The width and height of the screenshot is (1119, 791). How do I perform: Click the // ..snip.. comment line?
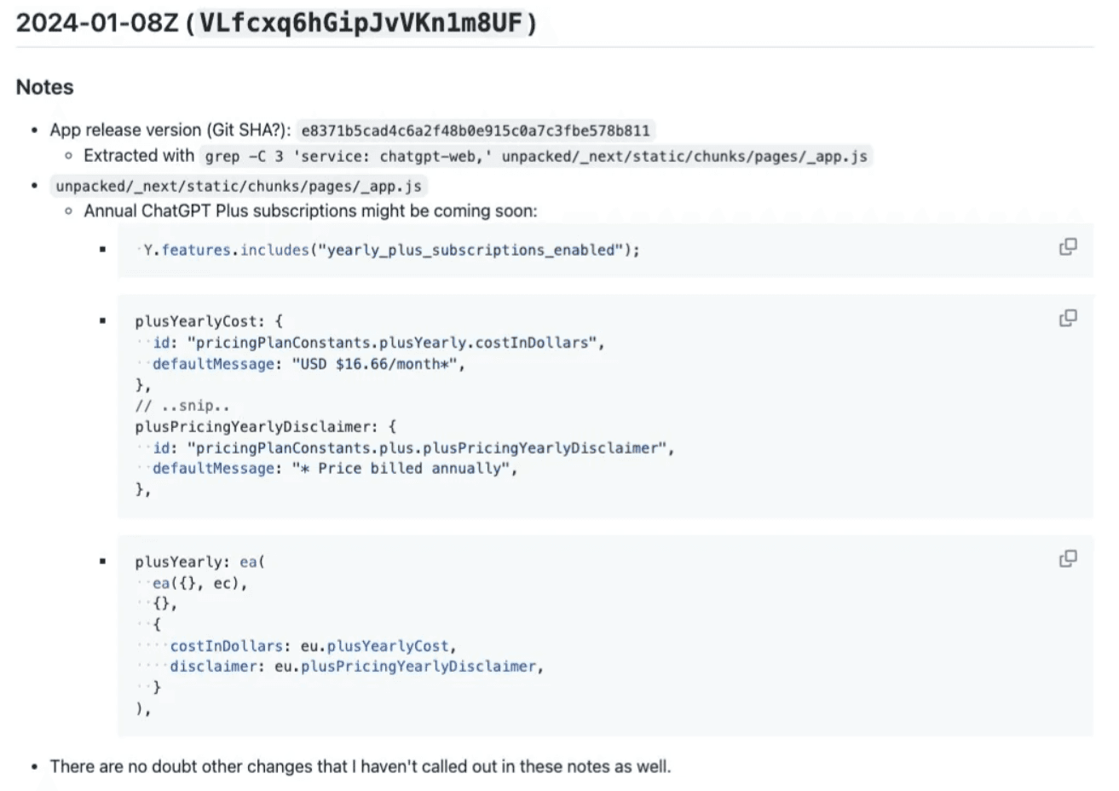(182, 406)
